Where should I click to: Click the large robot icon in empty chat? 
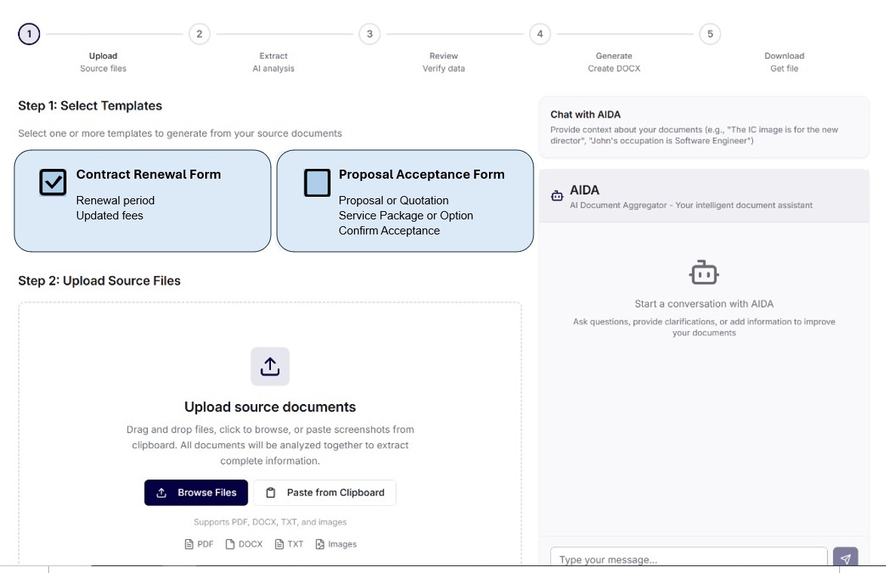pos(703,273)
